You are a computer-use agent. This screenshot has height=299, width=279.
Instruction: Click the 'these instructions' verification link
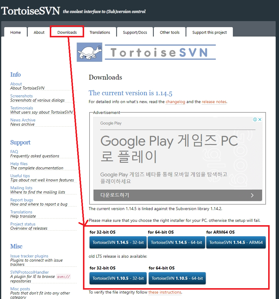click(165, 292)
